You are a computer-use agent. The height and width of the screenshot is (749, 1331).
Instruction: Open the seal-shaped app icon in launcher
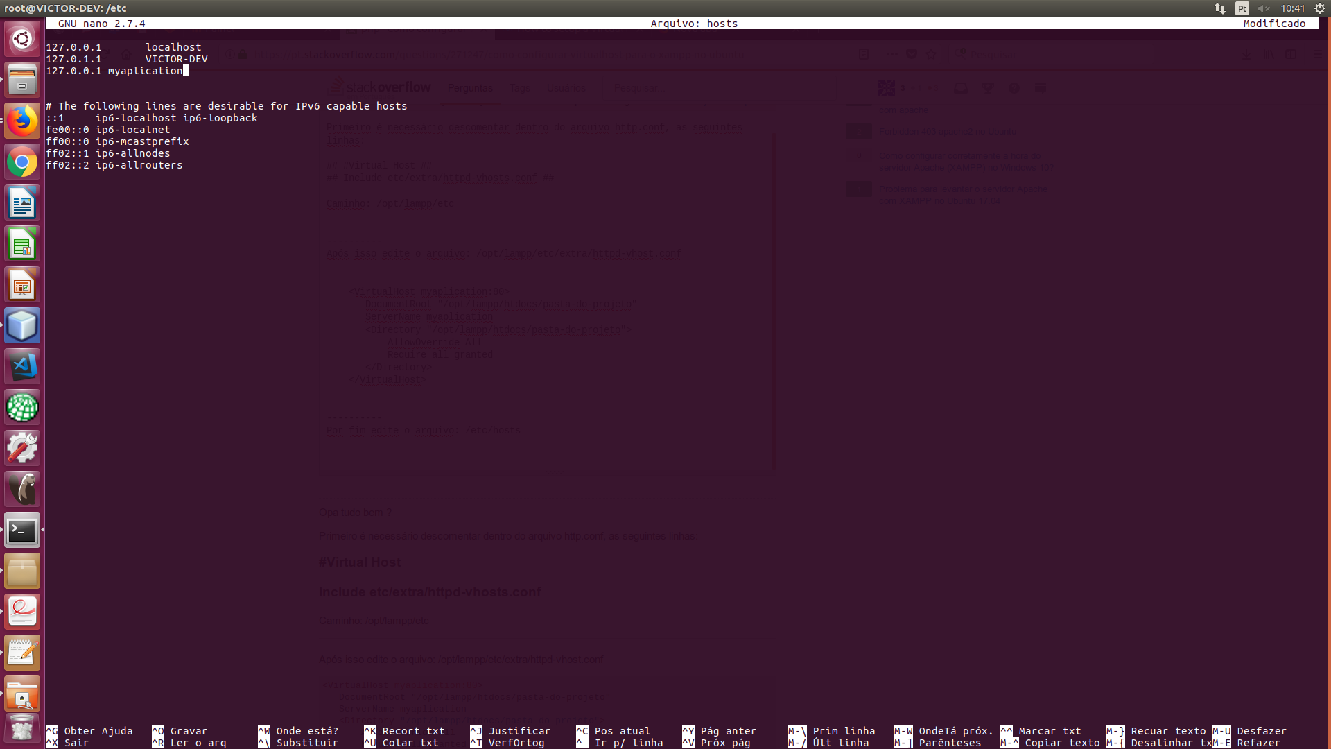22,489
